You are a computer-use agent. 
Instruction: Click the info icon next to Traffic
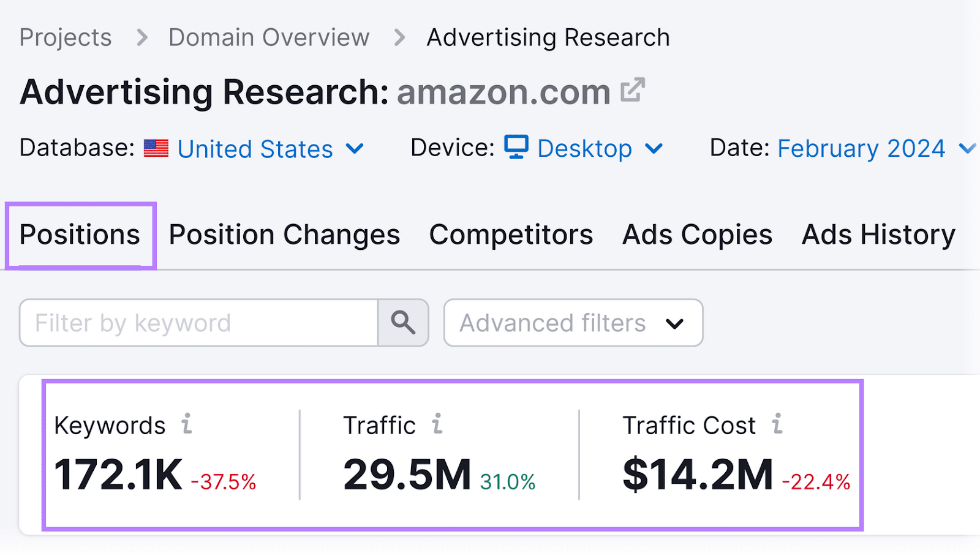437,424
